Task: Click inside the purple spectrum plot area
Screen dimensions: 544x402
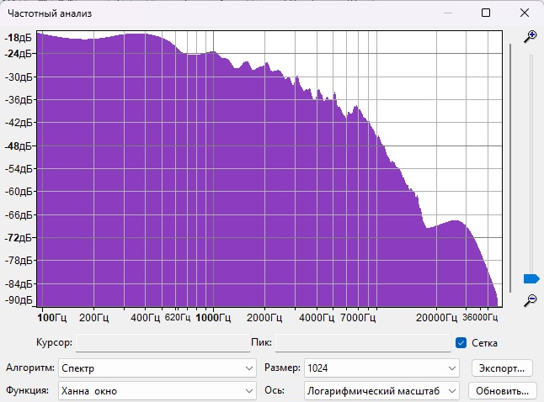Action: point(269,169)
